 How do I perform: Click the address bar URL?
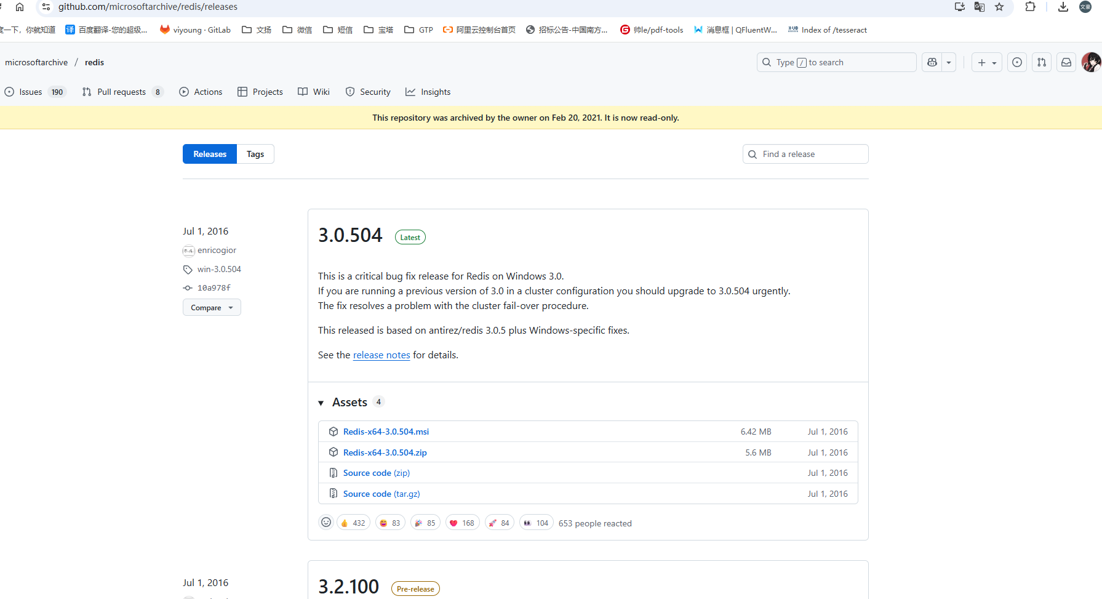(148, 7)
